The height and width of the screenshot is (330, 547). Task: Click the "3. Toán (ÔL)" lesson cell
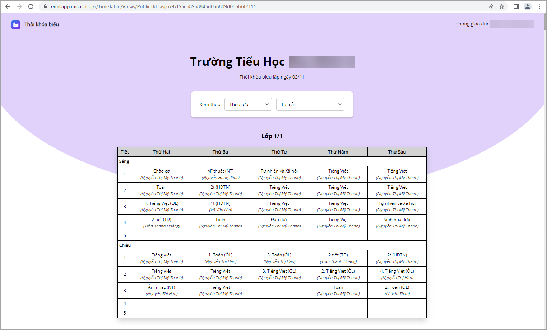point(279,258)
